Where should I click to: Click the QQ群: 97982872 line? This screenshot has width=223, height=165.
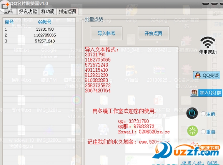click(x=136, y=126)
